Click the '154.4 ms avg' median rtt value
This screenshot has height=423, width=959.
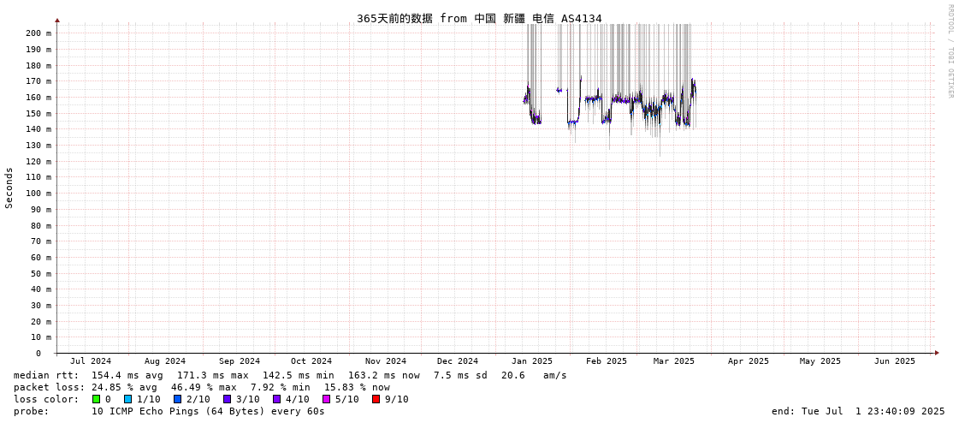[x=127, y=375]
